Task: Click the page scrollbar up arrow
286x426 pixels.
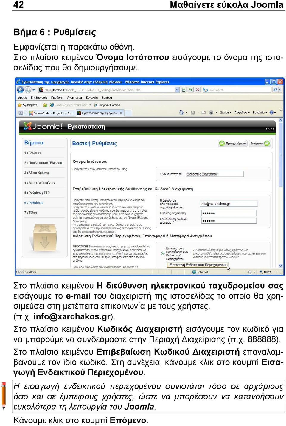Action: click(x=281, y=120)
